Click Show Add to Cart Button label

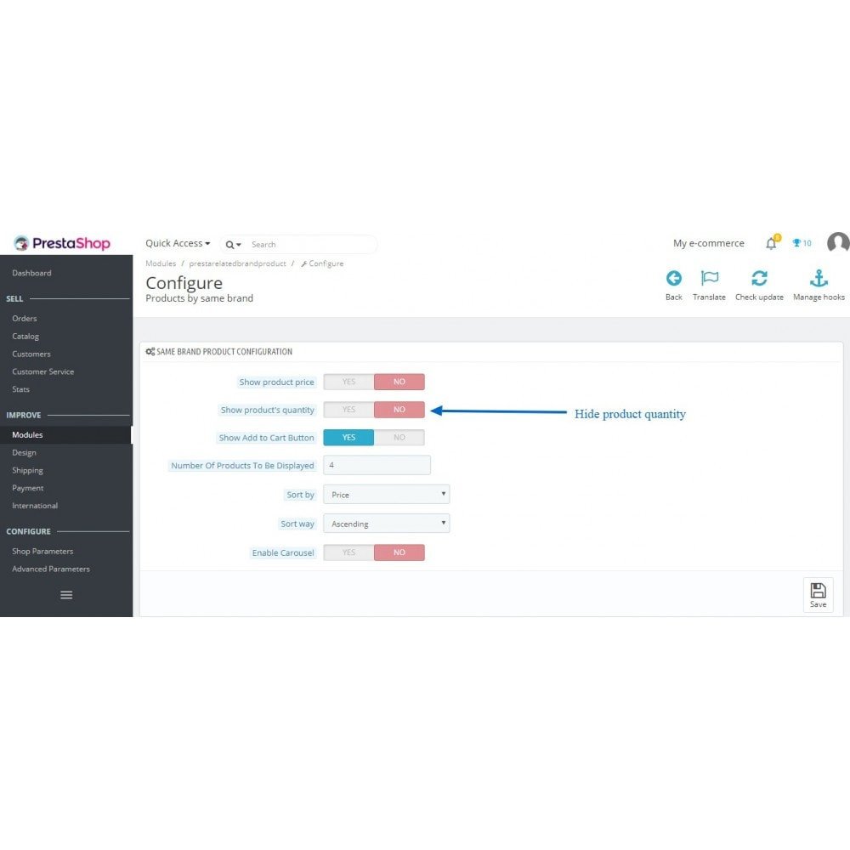coord(266,438)
